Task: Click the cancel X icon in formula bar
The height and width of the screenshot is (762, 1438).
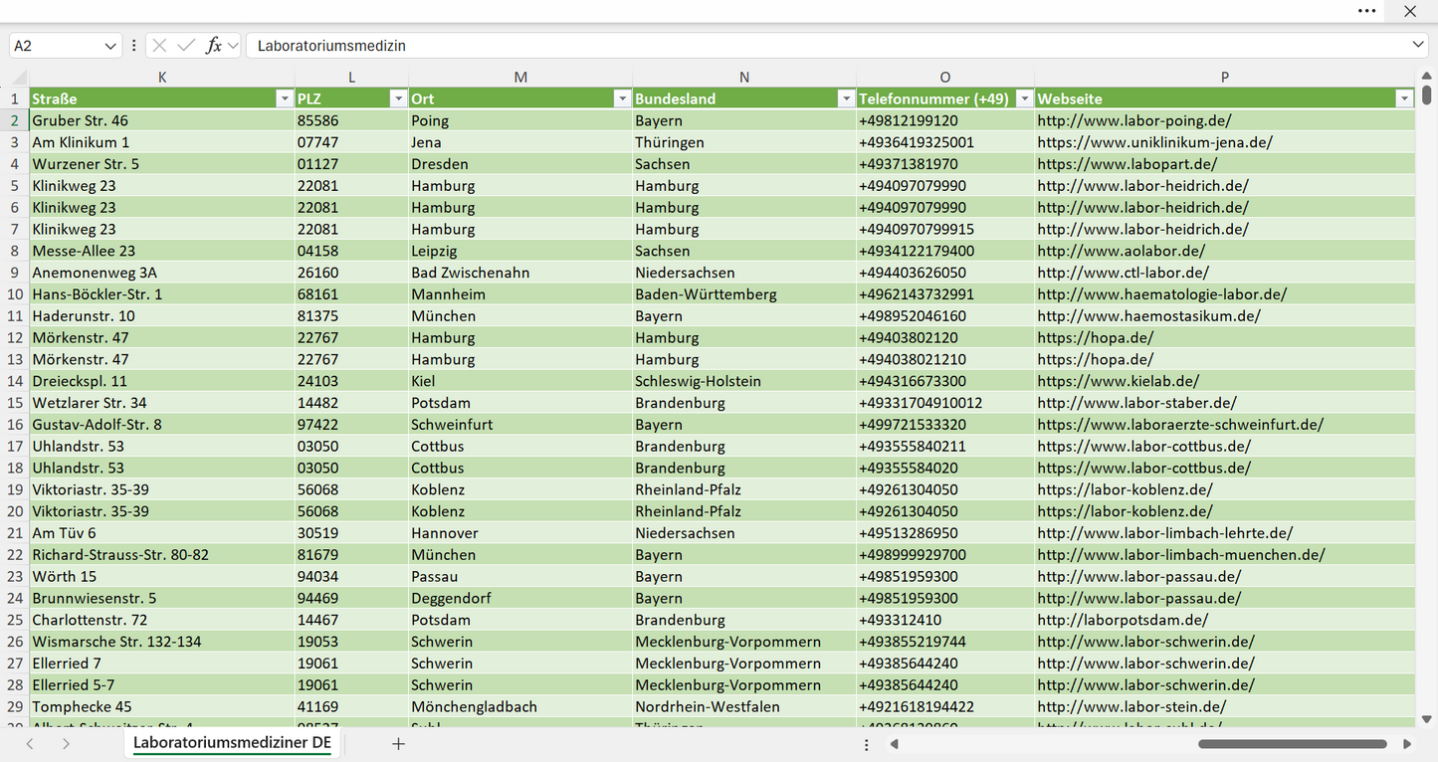Action: [x=159, y=46]
